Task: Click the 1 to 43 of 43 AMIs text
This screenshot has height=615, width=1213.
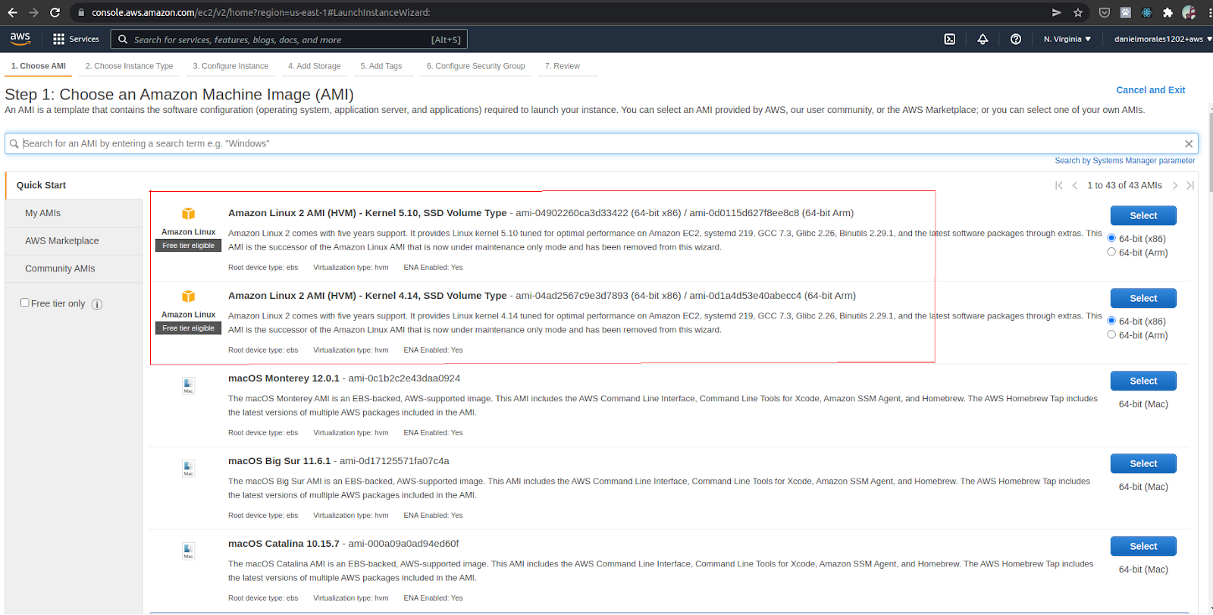Action: pyautogui.click(x=1124, y=185)
